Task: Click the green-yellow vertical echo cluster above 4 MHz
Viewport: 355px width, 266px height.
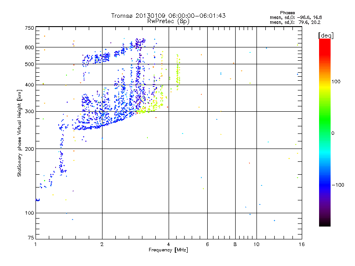Action: [x=178, y=72]
